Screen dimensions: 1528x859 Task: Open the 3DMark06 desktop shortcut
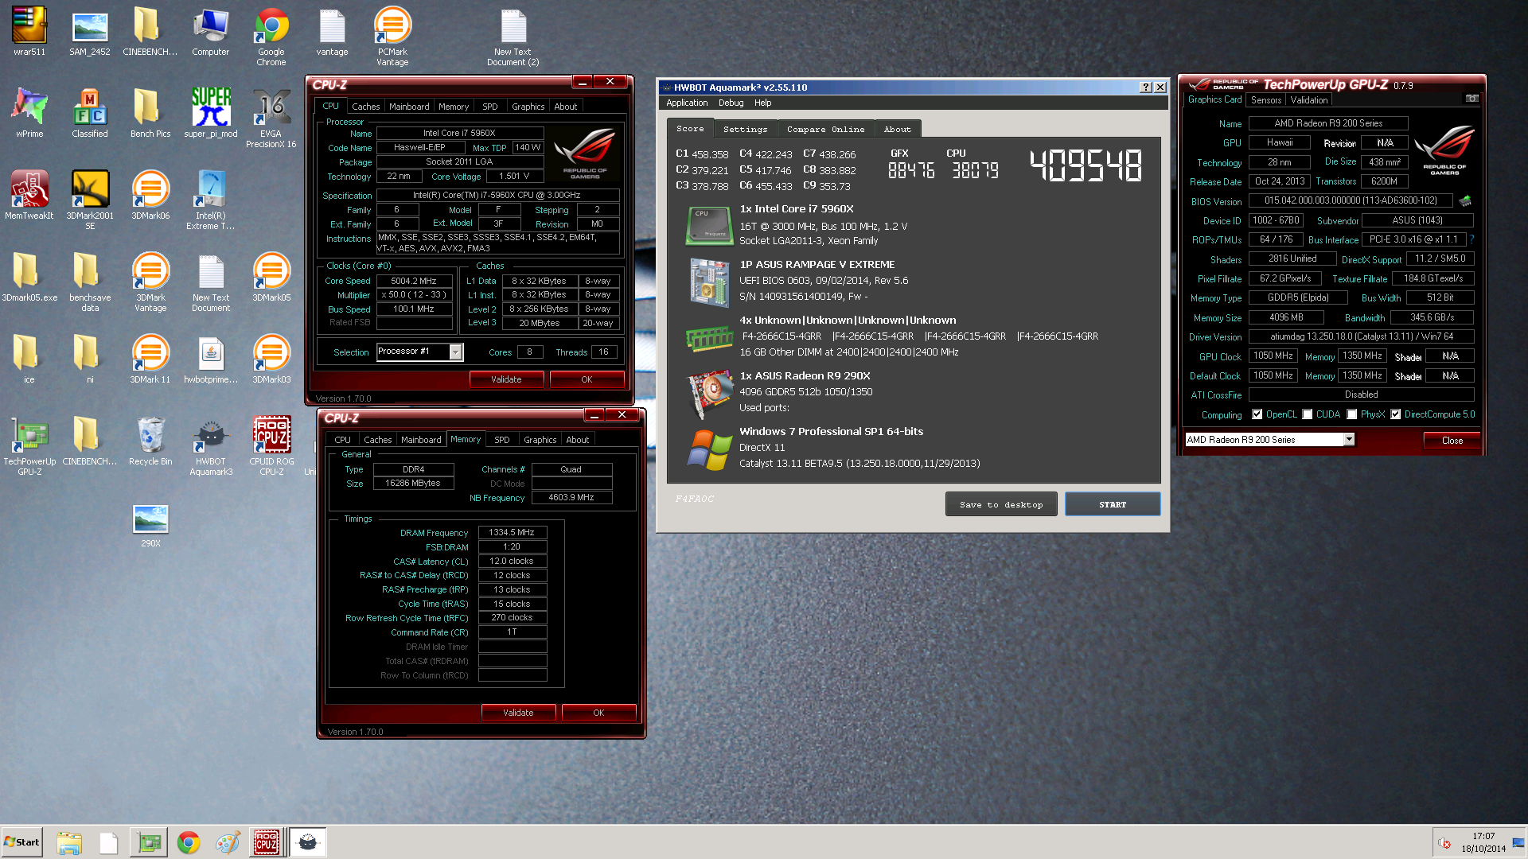point(150,195)
